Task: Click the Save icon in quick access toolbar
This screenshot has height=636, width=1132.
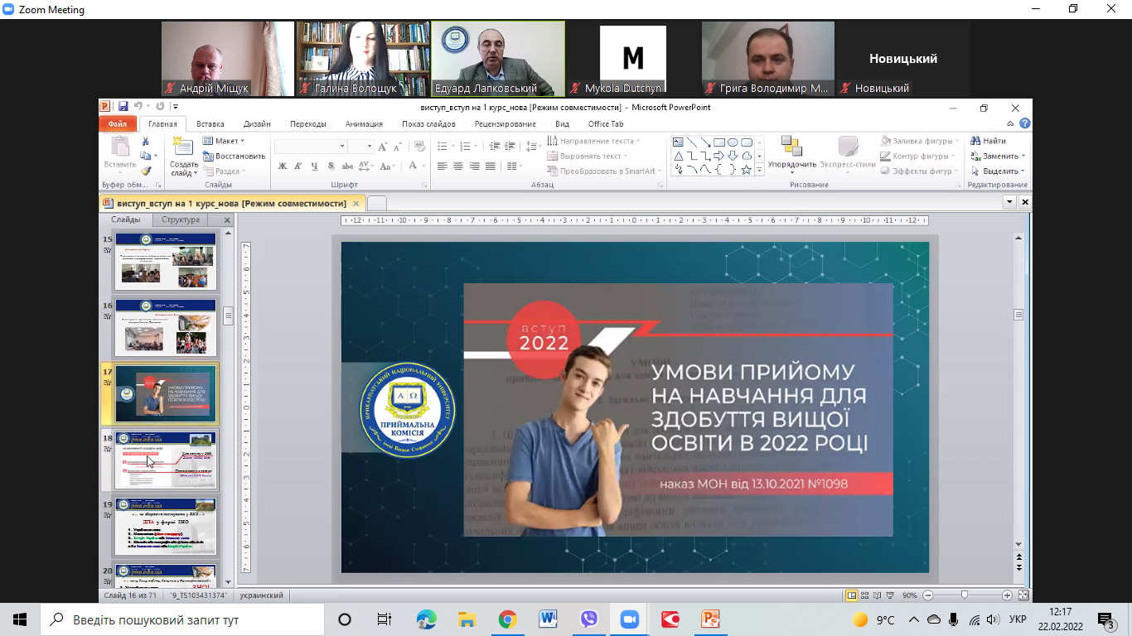Action: pyautogui.click(x=123, y=107)
